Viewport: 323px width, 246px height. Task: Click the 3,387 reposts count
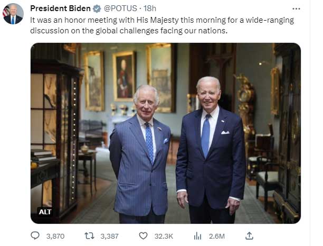coord(109,236)
